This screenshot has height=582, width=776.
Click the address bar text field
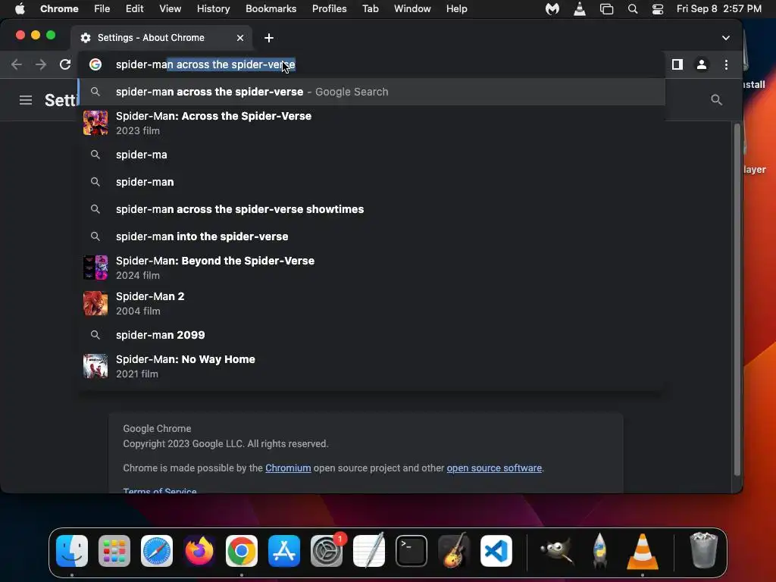[x=371, y=64]
